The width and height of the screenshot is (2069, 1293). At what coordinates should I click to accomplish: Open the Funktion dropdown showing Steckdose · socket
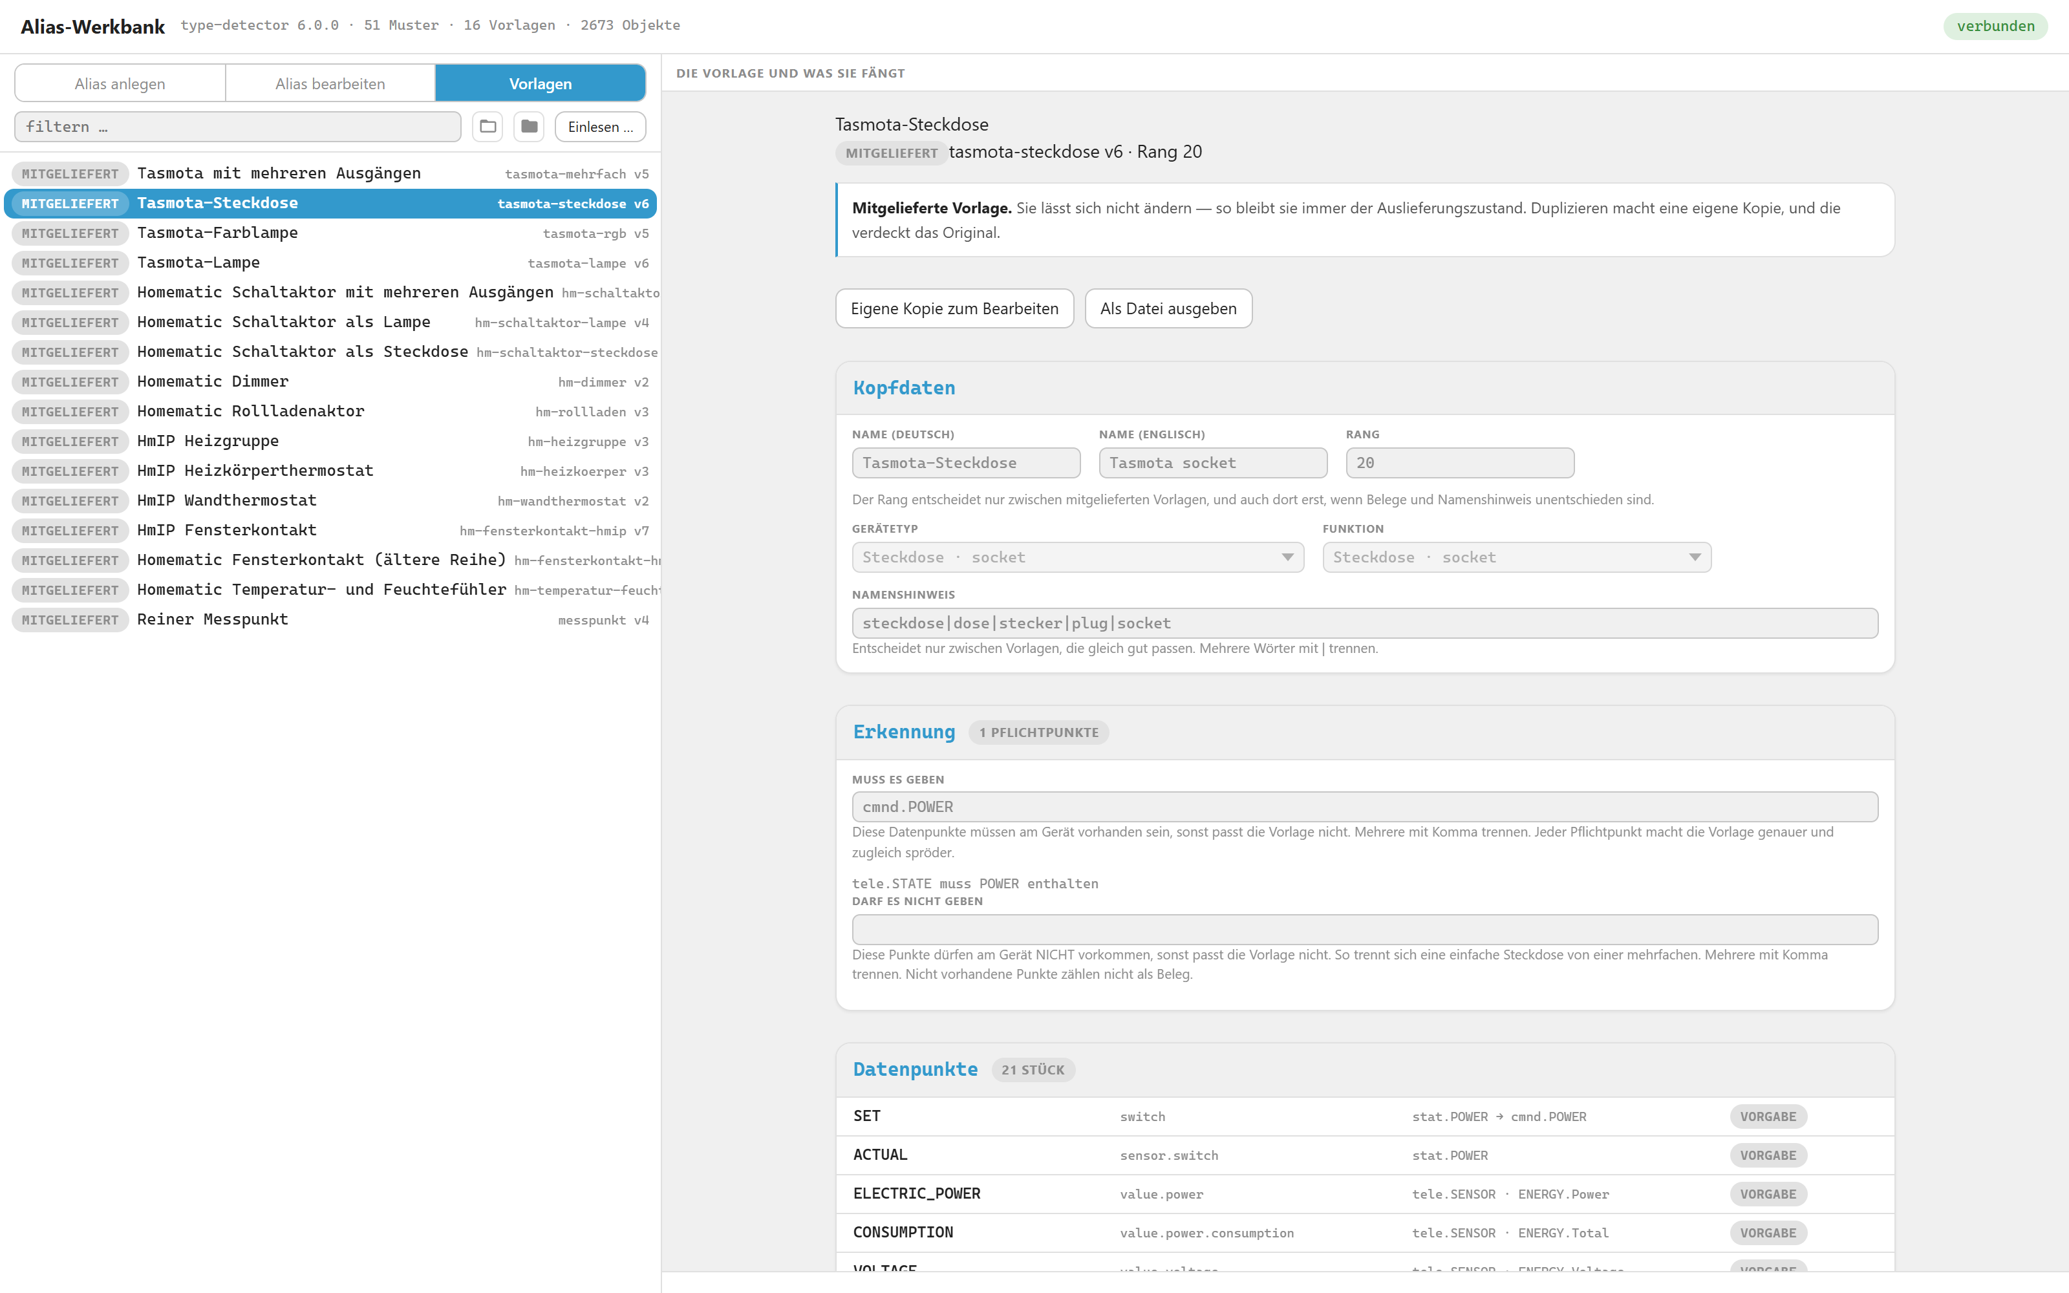1517,557
